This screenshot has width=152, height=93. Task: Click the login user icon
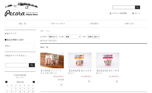coord(110,13)
